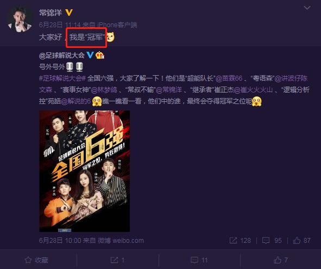This screenshot has width=321, height=269.
Task: Toggle 收藏 favorite star
Action: 36,260
